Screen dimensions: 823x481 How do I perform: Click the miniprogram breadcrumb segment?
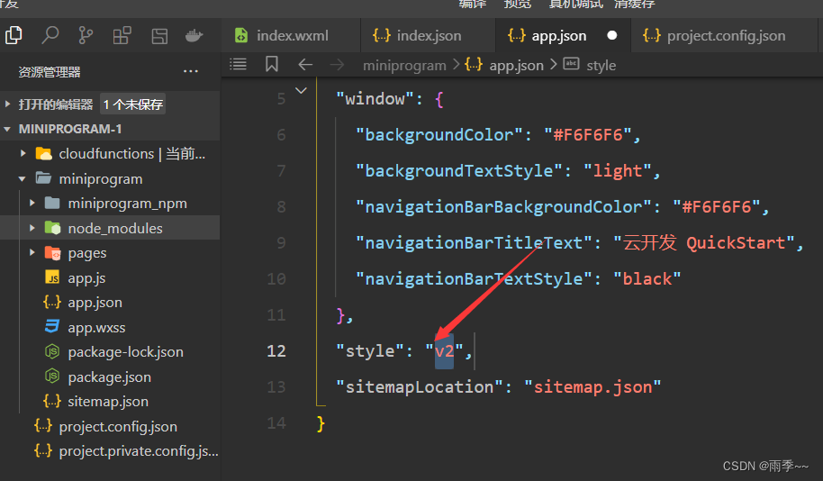tap(404, 65)
